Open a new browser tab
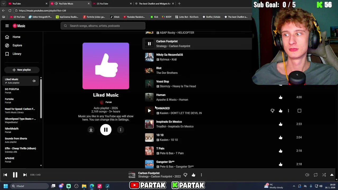The image size is (338, 190). (179, 3)
